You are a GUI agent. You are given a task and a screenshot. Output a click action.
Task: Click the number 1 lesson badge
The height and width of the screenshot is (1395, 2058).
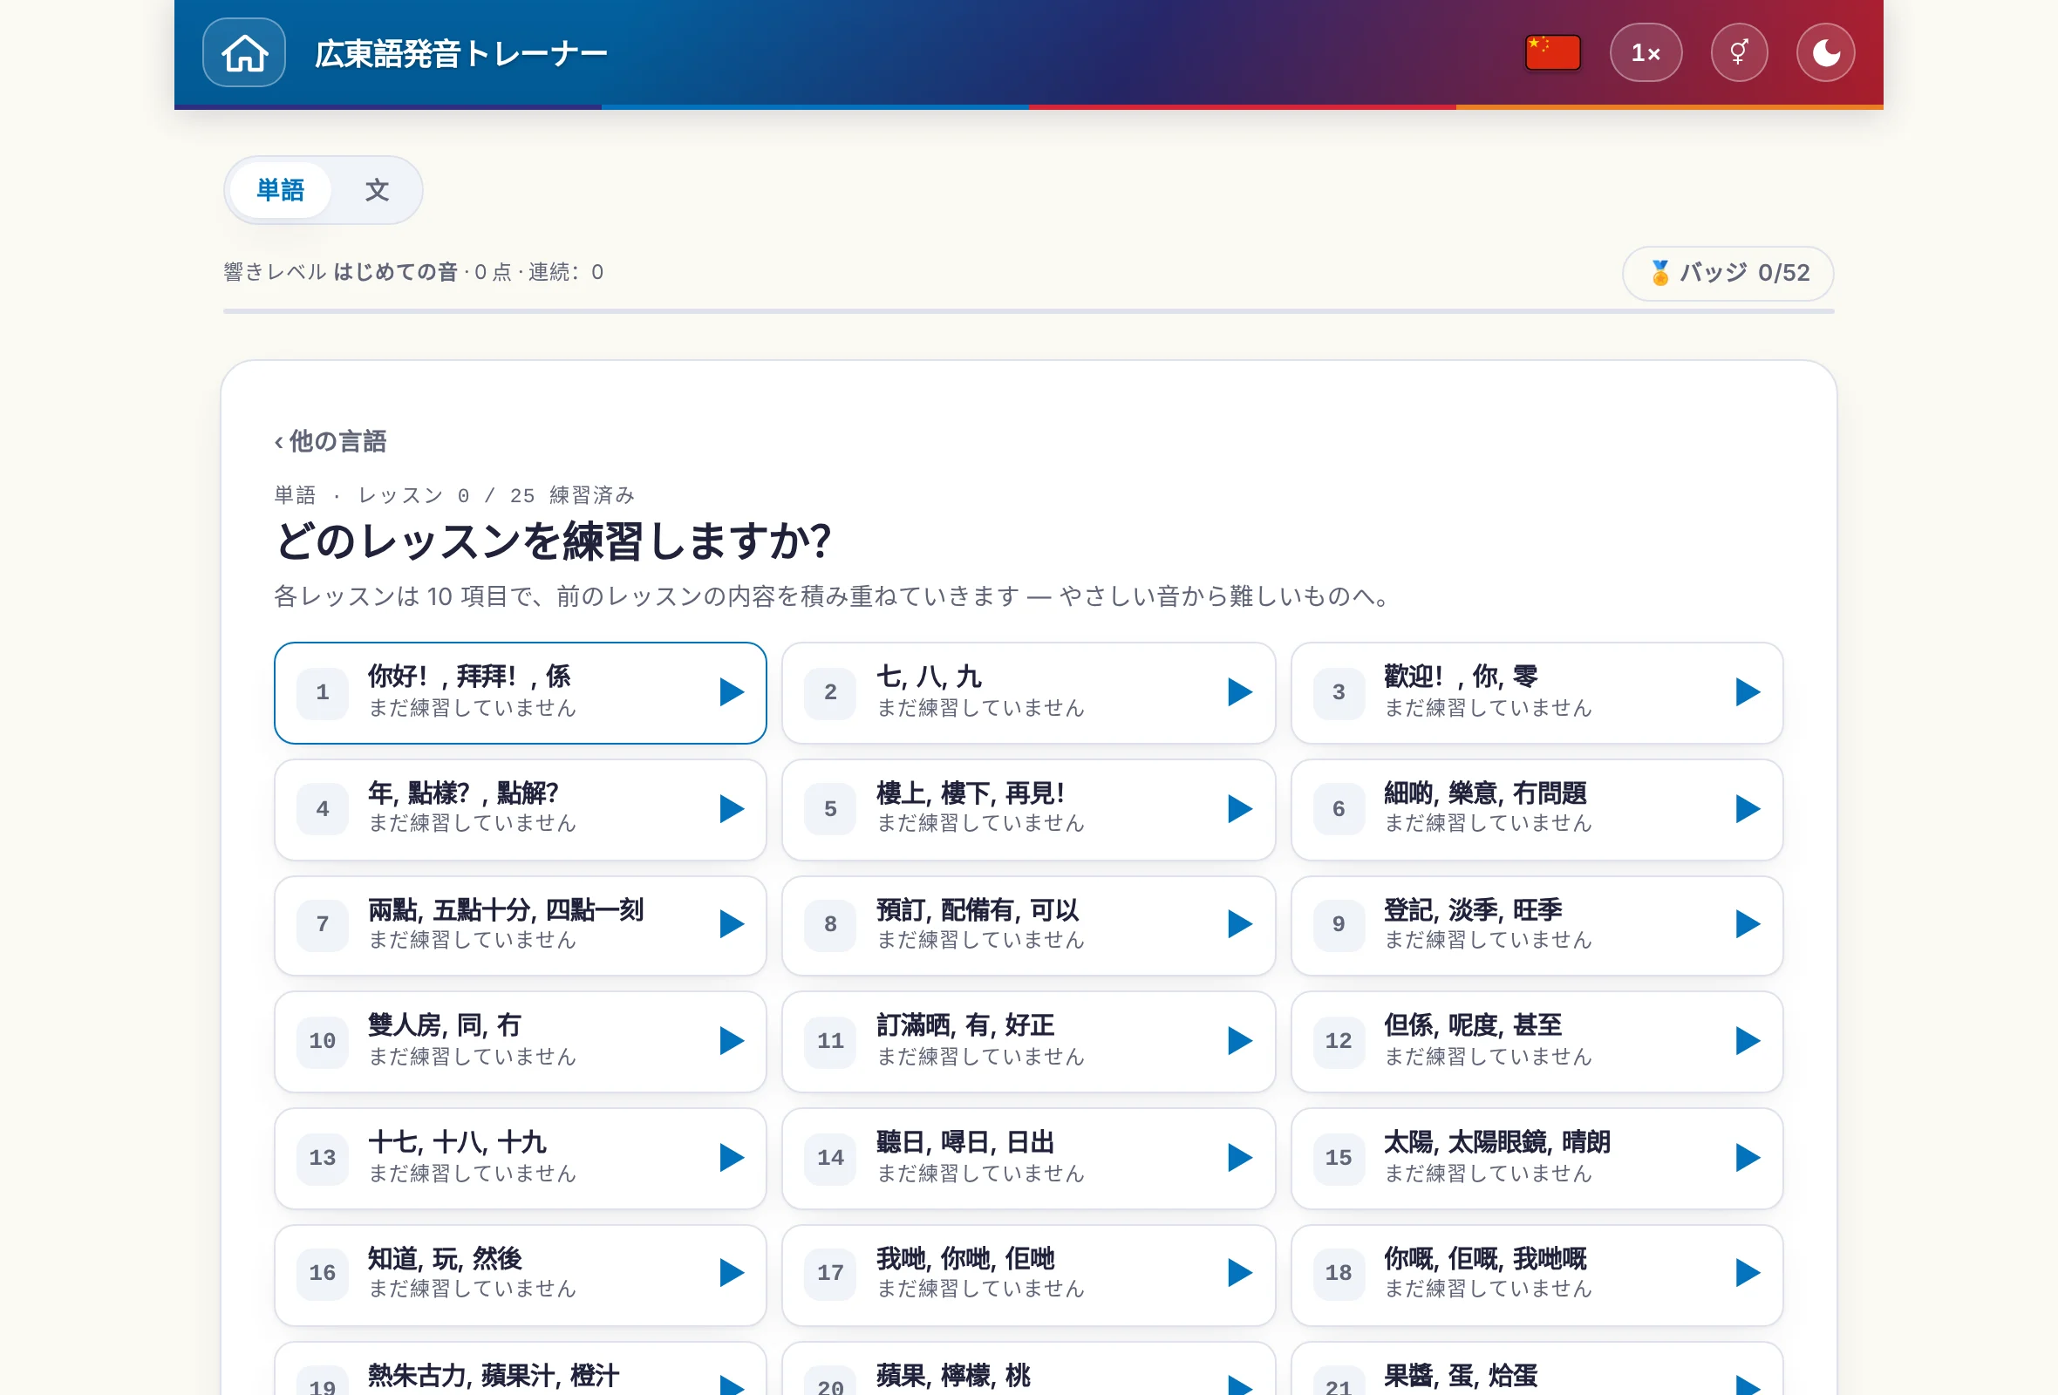[x=323, y=692]
